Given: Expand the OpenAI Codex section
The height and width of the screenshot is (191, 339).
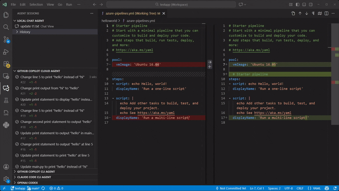Looking at the screenshot, I should coord(15,183).
